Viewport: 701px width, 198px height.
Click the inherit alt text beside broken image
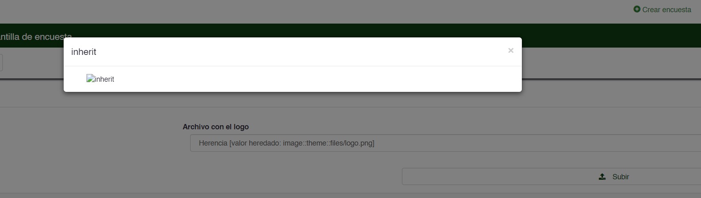click(104, 79)
